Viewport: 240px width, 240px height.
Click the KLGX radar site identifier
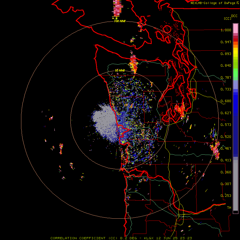[x=149, y=238]
